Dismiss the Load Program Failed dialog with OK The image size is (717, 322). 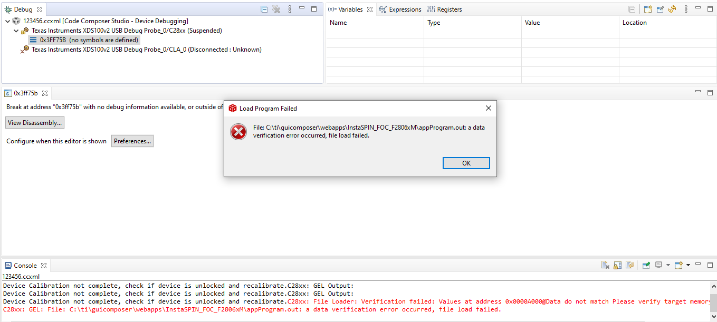(x=466, y=163)
